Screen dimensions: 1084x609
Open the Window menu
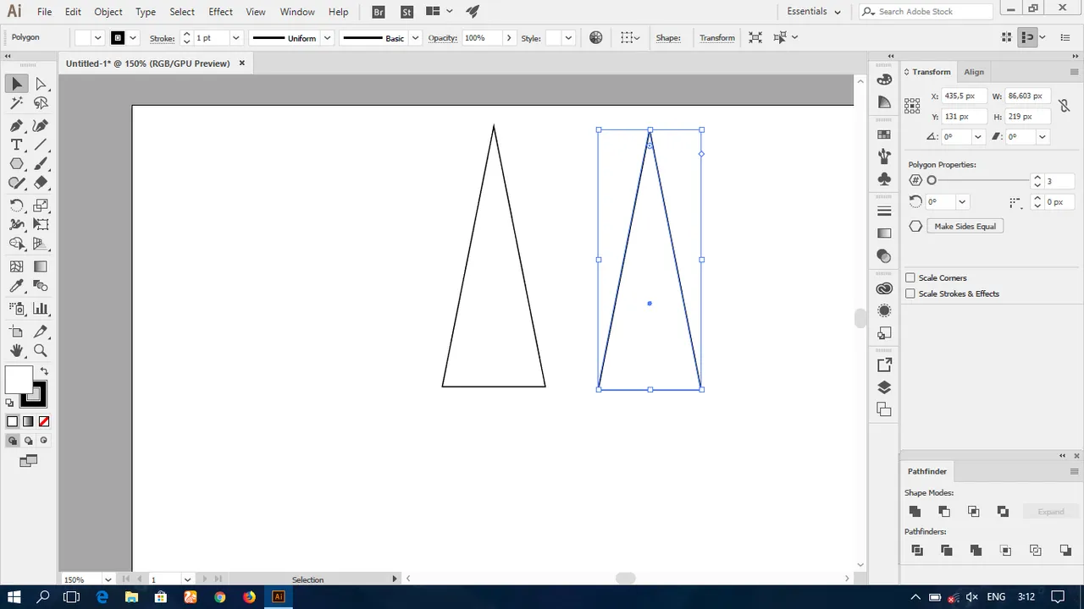pyautogui.click(x=297, y=12)
